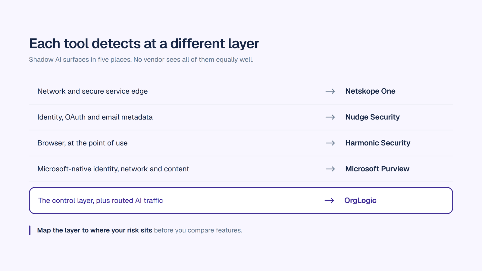The height and width of the screenshot is (271, 482).
Task: Click the 'Network and secure service edge' row
Action: 241,91
